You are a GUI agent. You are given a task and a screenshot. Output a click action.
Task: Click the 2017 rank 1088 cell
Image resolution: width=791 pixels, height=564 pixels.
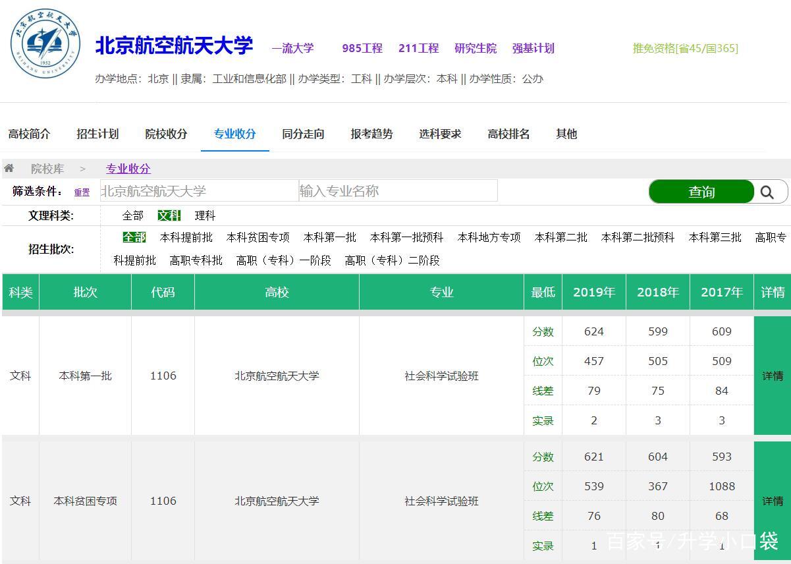(722, 486)
